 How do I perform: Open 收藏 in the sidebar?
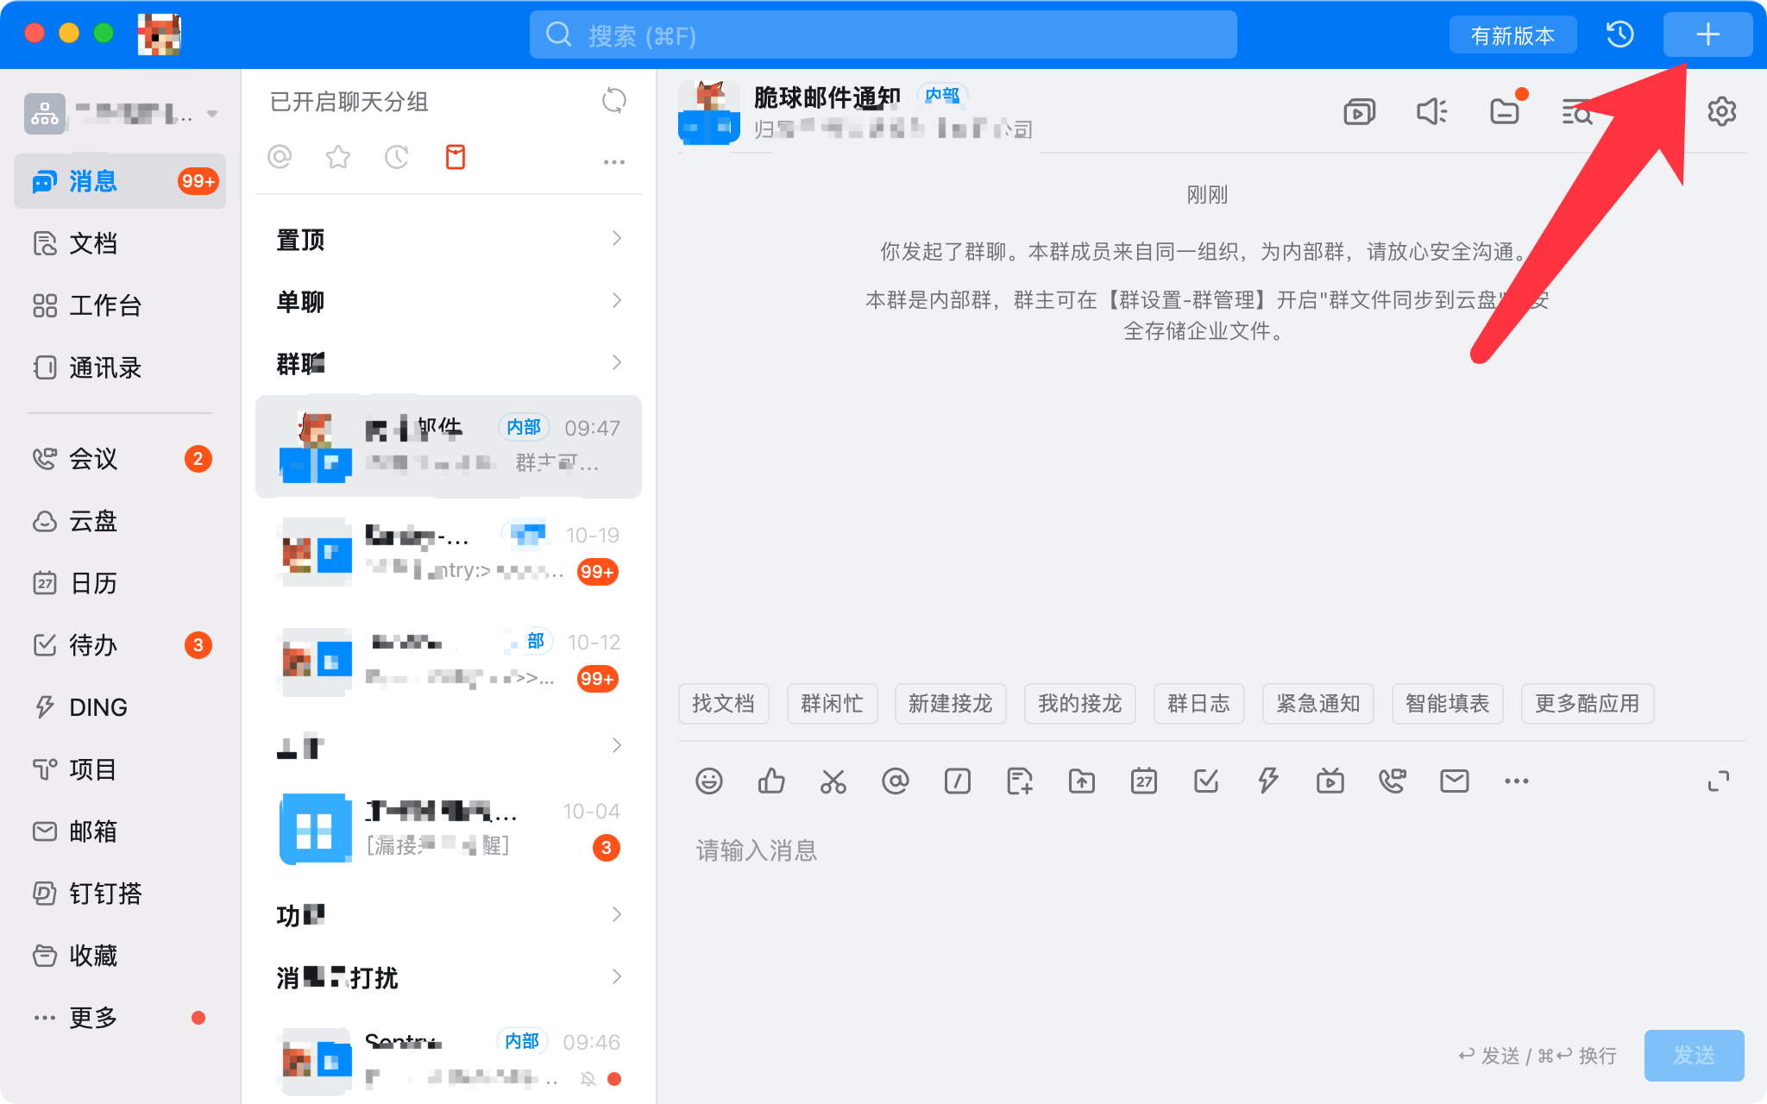120,956
